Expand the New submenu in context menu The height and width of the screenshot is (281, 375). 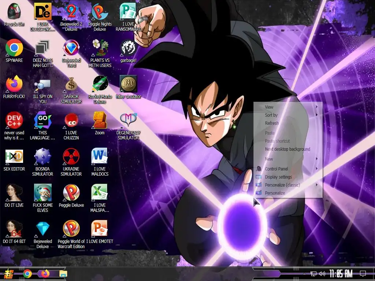pos(288,159)
